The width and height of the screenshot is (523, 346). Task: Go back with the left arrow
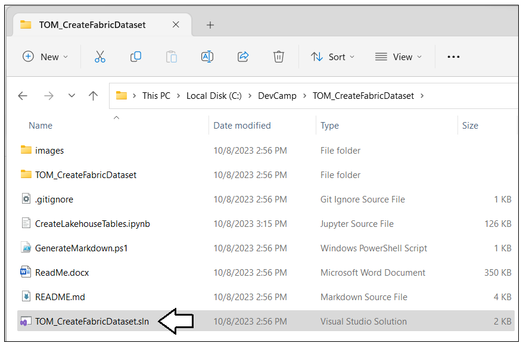23,96
